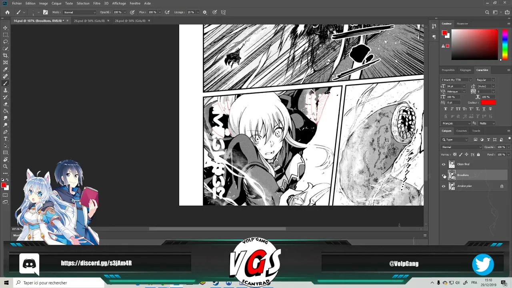This screenshot has height=288, width=512.
Task: Lock all padlock icon in the Verrou row
Action: coord(478,154)
